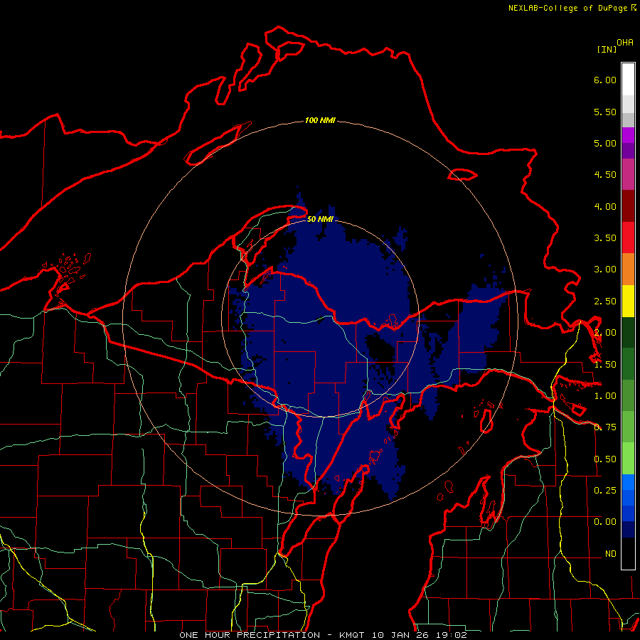Select the dark maroon swatch beside 4.00
Screen dimensions: 640x640
[x=628, y=206]
